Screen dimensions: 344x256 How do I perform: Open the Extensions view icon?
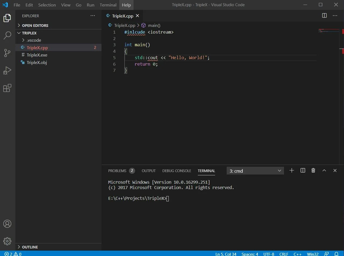click(7, 88)
